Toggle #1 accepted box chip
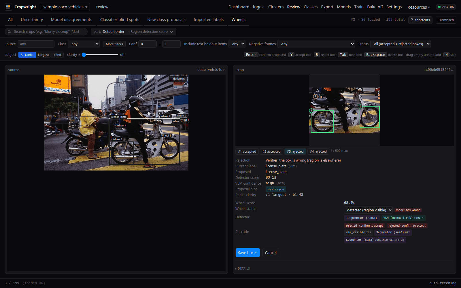Image resolution: width=461 pixels, height=288 pixels. point(247,151)
